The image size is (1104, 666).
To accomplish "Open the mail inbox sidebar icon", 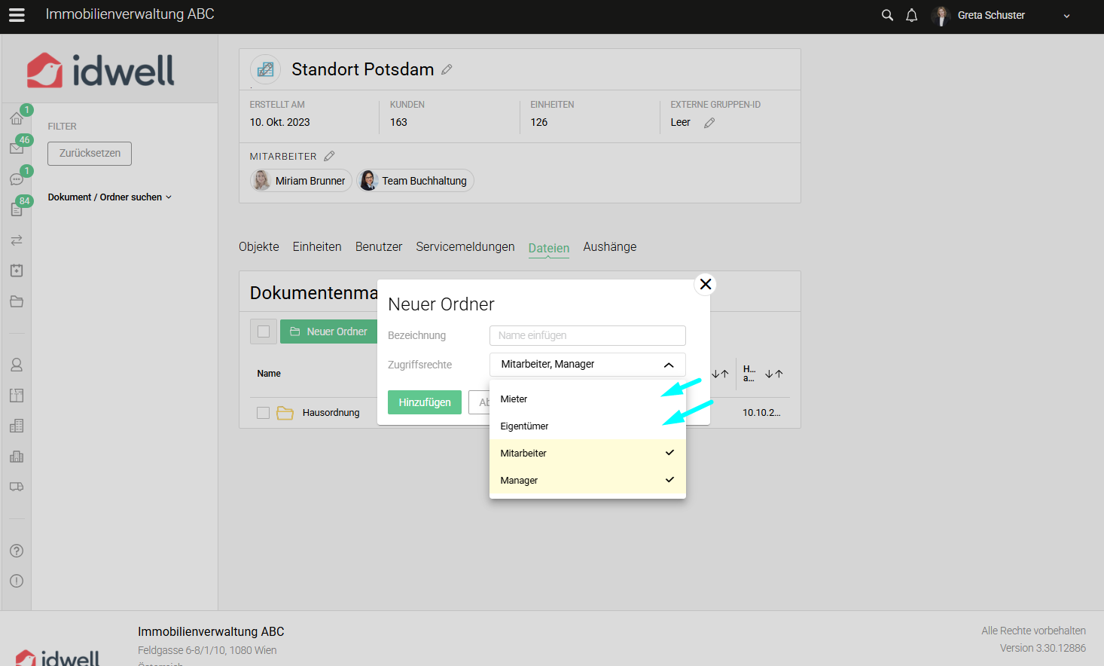I will (x=17, y=148).
